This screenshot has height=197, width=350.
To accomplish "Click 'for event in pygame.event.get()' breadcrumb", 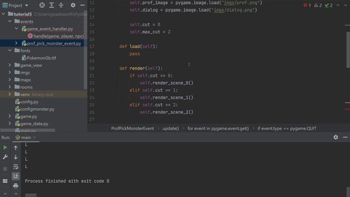I will (218, 129).
